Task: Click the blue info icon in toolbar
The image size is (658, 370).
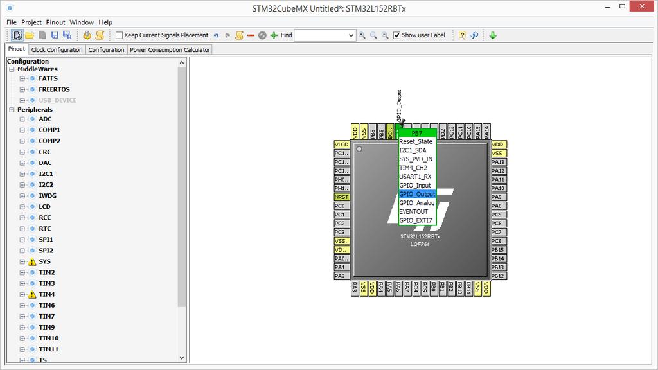Action: tap(474, 35)
